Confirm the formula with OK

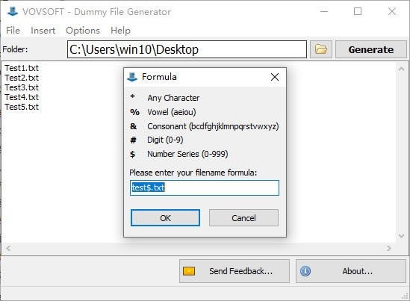tap(165, 217)
